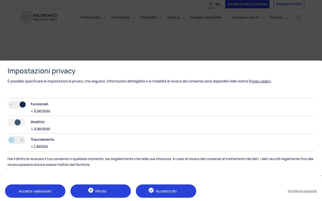The width and height of the screenshot is (322, 201).
Task: Open the Formazione dropdown menu
Action: pos(123,18)
